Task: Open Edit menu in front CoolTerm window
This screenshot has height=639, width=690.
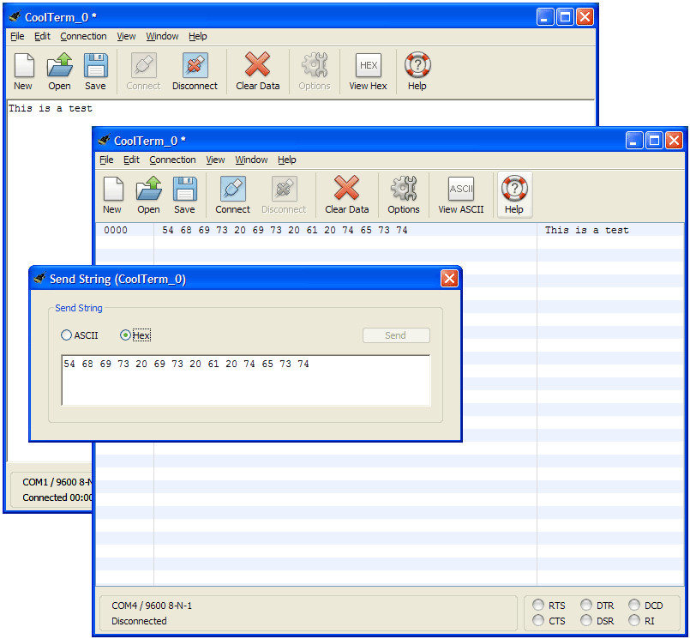Action: tap(131, 160)
